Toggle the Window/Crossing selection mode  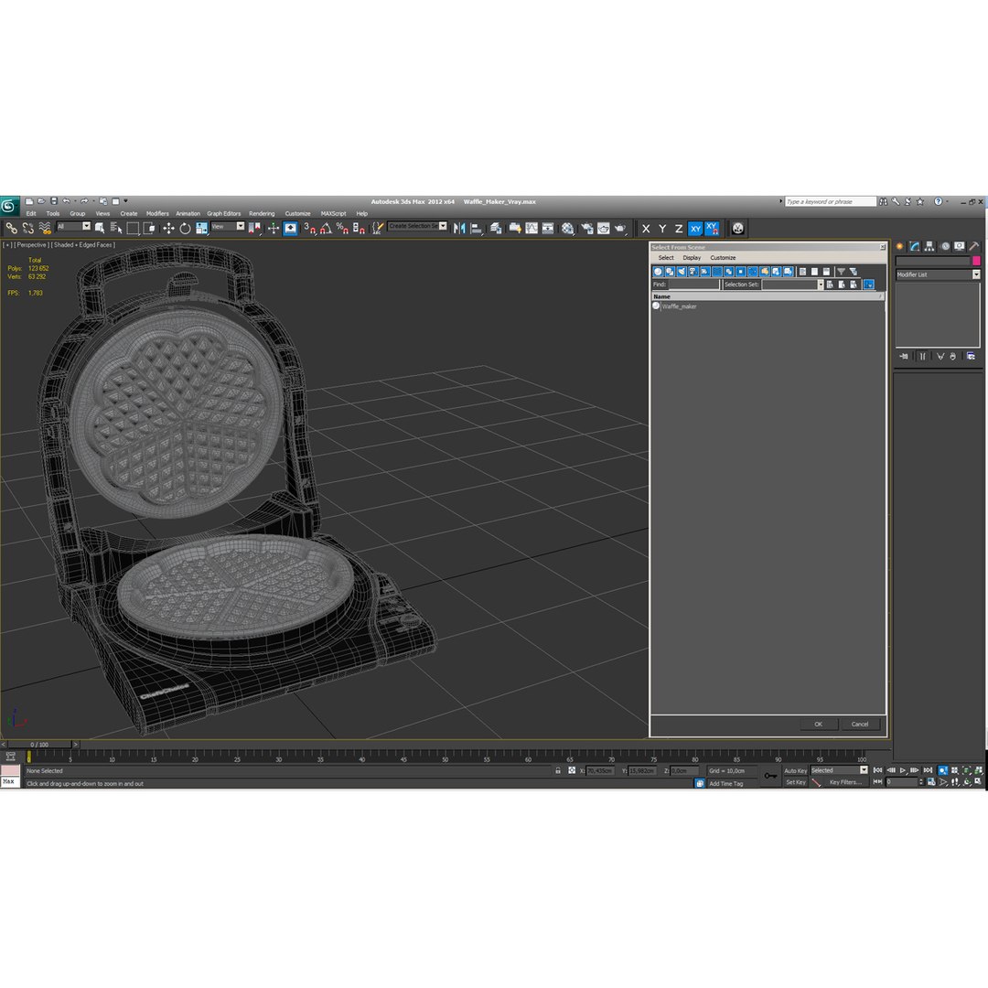[x=149, y=228]
